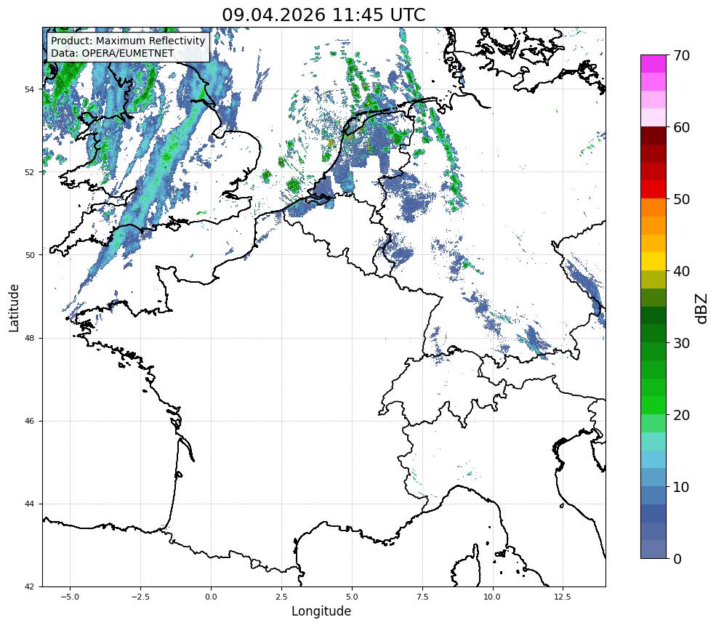Click the 0.0 longitude tick label
Image resolution: width=716 pixels, height=625 pixels.
pyautogui.click(x=211, y=597)
